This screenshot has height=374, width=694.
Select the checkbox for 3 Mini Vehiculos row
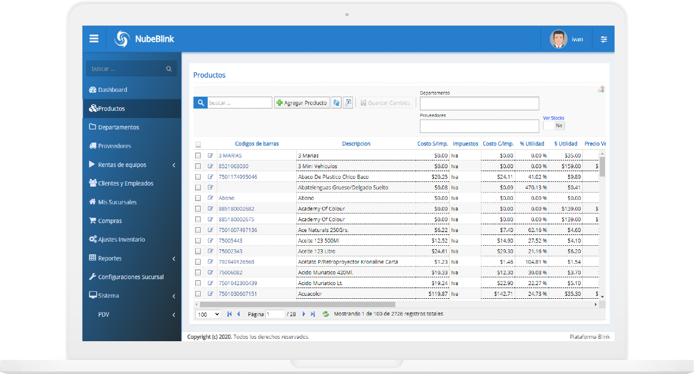click(x=198, y=166)
